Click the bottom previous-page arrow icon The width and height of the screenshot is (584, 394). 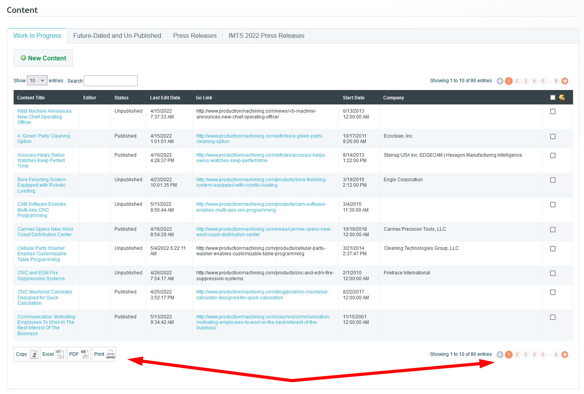coord(500,355)
